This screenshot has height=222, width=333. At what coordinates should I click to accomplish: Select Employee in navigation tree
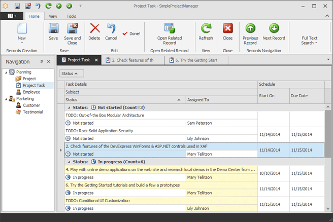coord(31,92)
